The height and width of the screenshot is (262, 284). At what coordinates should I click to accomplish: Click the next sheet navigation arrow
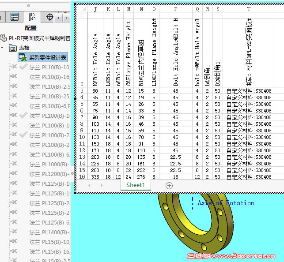(102, 185)
